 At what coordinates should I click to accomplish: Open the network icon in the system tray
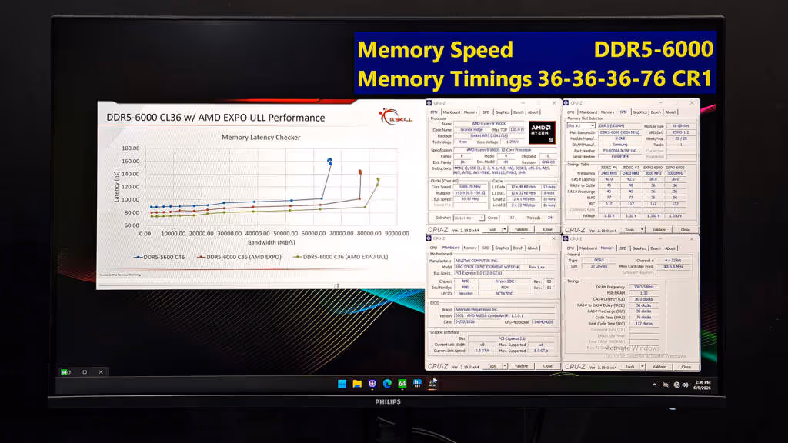click(x=676, y=385)
